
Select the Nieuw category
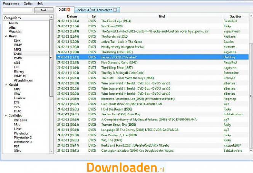[x=13, y=23]
